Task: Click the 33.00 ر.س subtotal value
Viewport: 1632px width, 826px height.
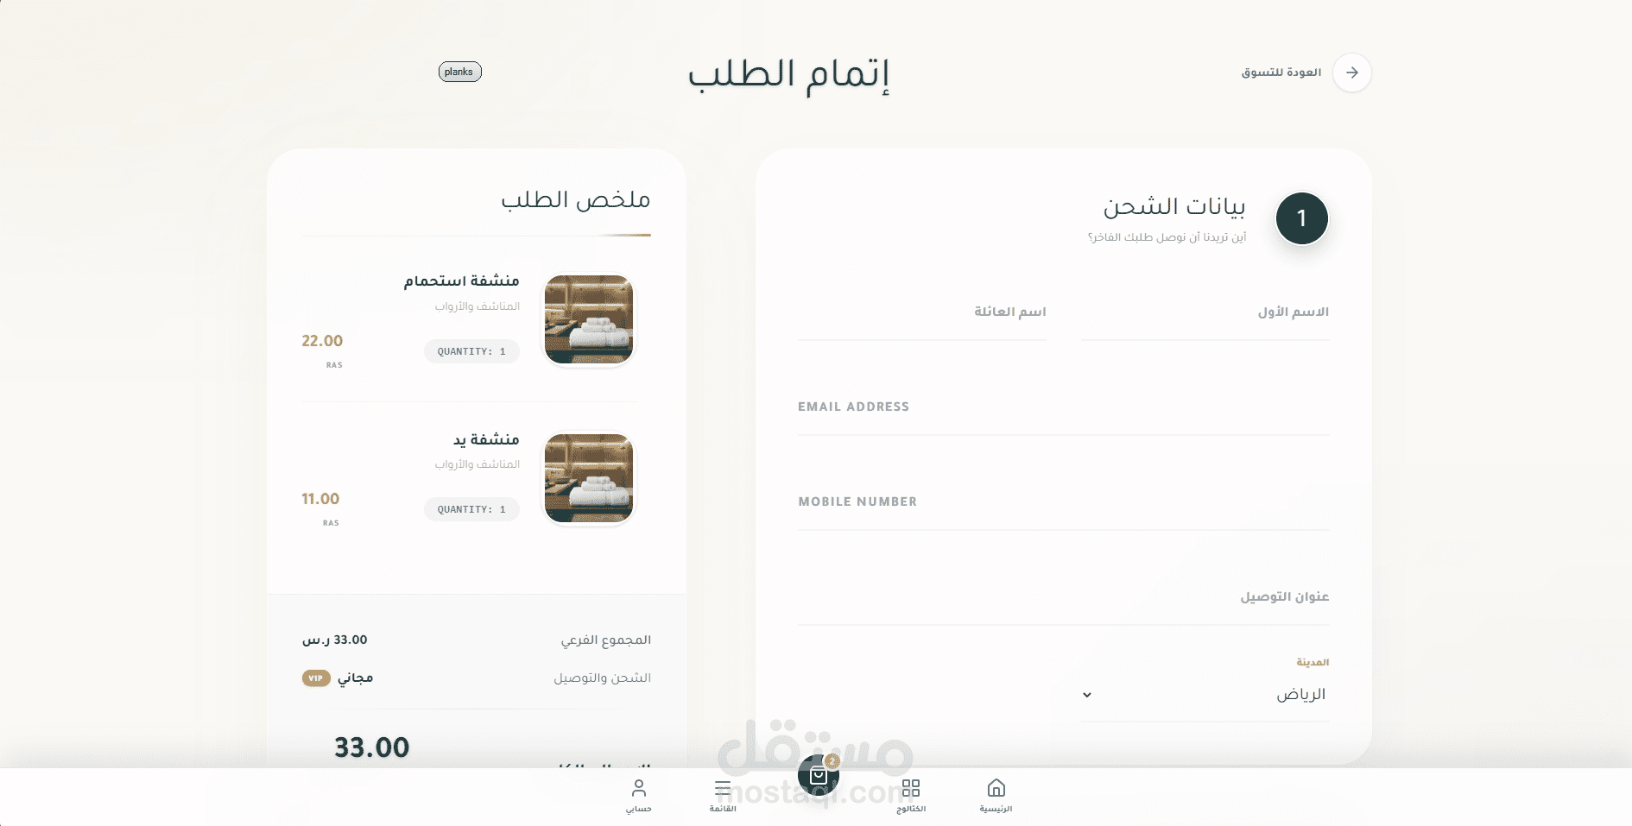Action: (x=335, y=640)
